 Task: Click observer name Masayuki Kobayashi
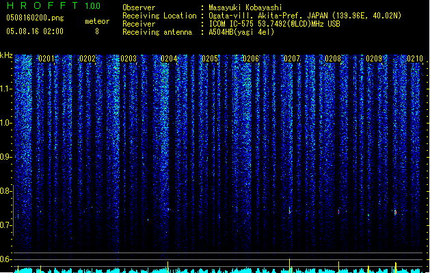click(x=245, y=8)
